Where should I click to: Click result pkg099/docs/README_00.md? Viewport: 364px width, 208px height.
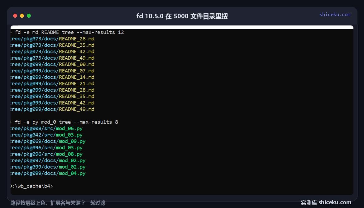point(52,64)
